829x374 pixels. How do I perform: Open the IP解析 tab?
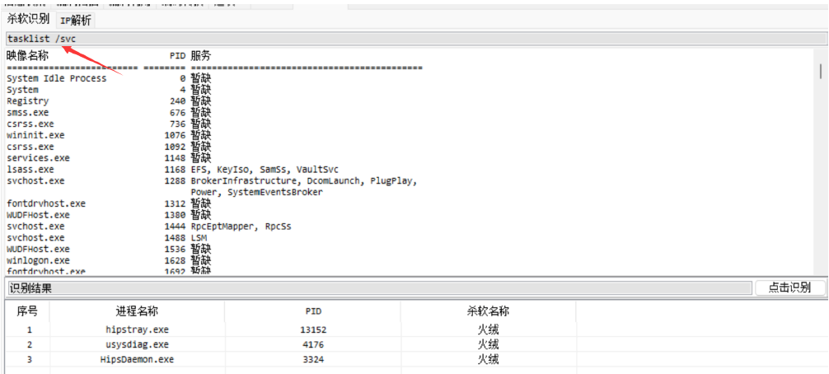[x=76, y=21]
